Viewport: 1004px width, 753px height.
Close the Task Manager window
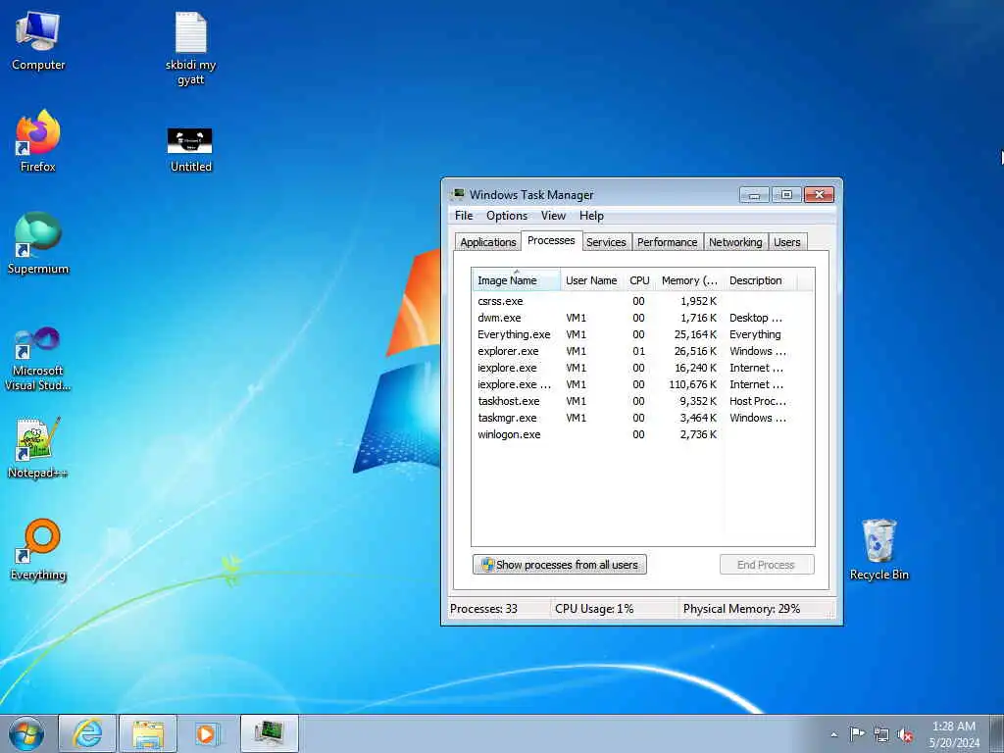[x=819, y=195]
